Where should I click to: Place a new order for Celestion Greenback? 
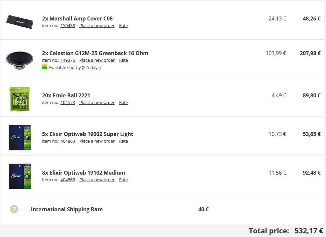coord(97,60)
